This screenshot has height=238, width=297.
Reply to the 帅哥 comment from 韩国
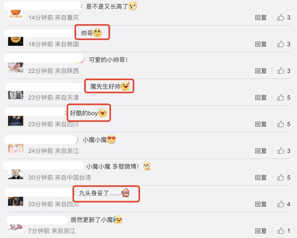click(261, 44)
